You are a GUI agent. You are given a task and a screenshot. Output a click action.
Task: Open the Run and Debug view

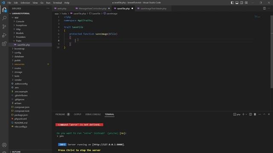[x=4, y=35]
